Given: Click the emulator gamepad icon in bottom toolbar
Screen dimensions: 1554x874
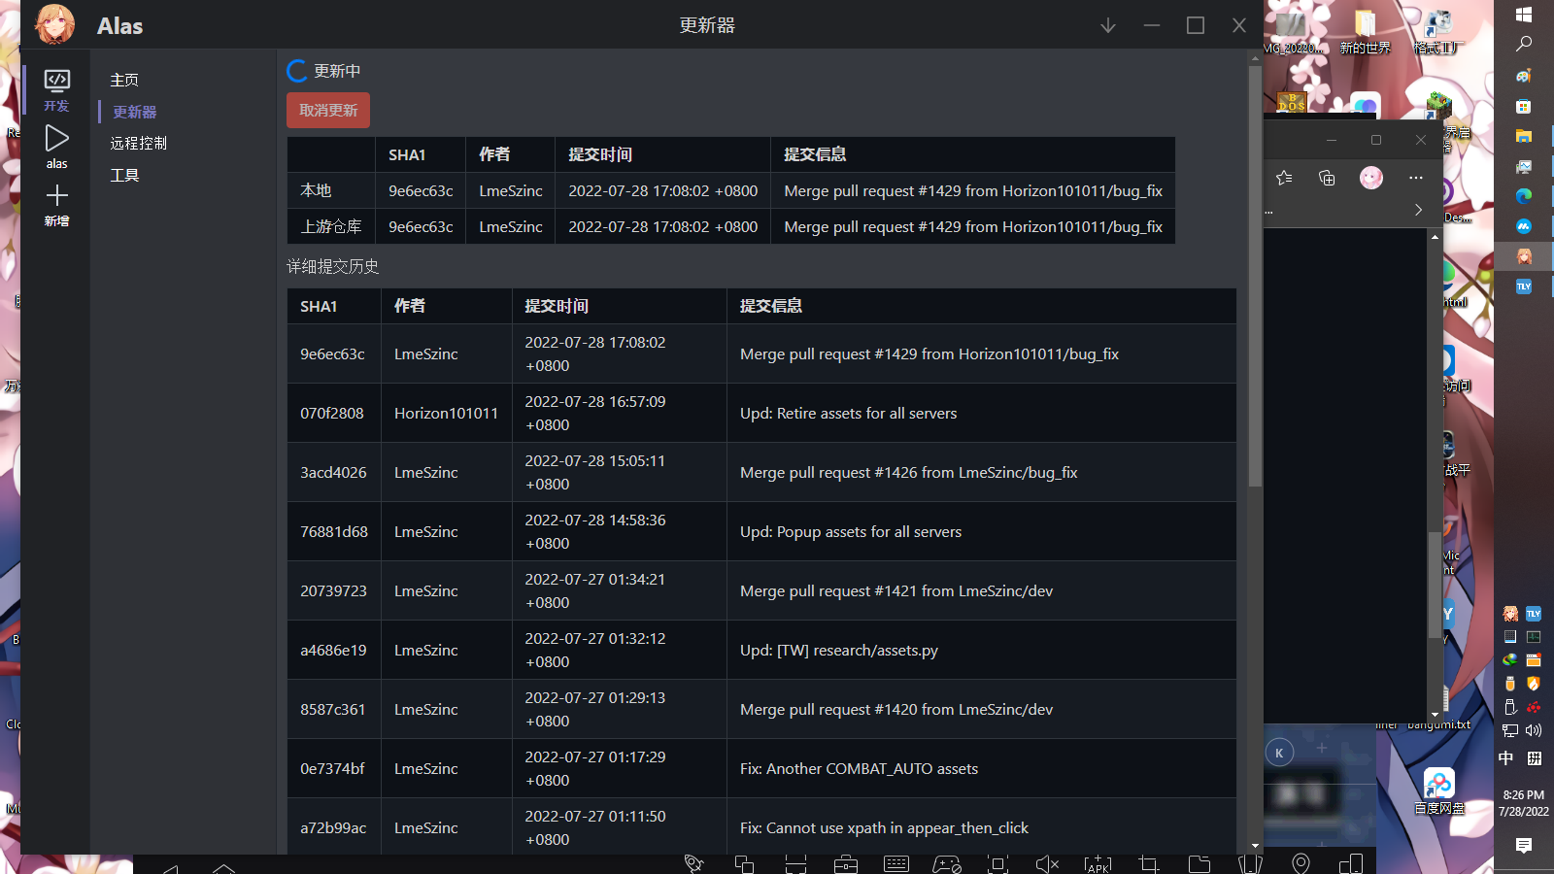Looking at the screenshot, I should tap(947, 864).
